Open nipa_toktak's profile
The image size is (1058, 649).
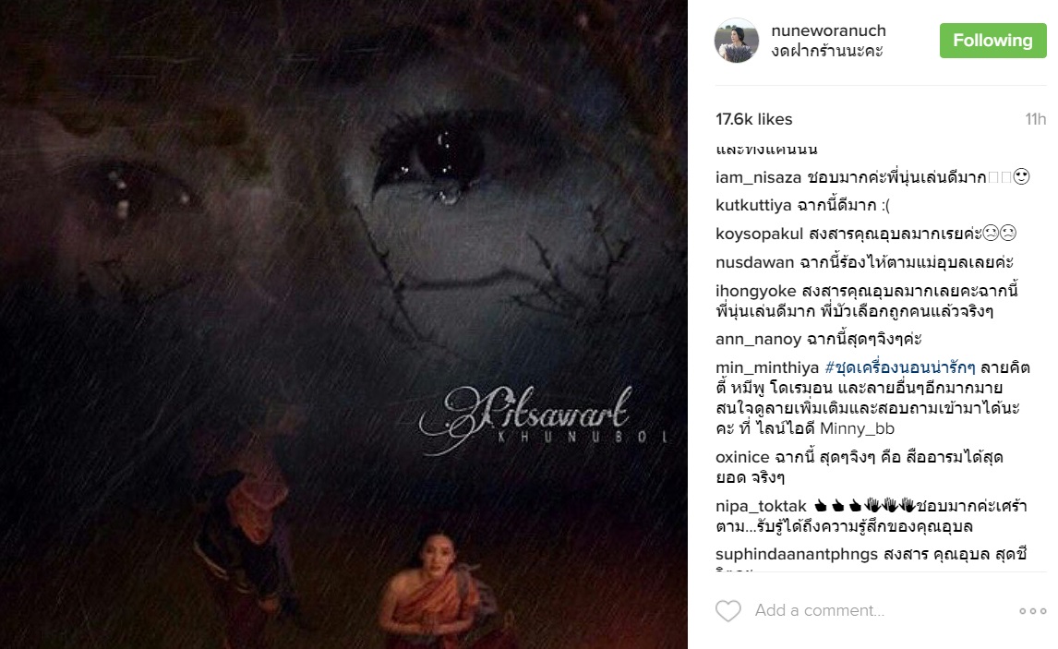761,506
